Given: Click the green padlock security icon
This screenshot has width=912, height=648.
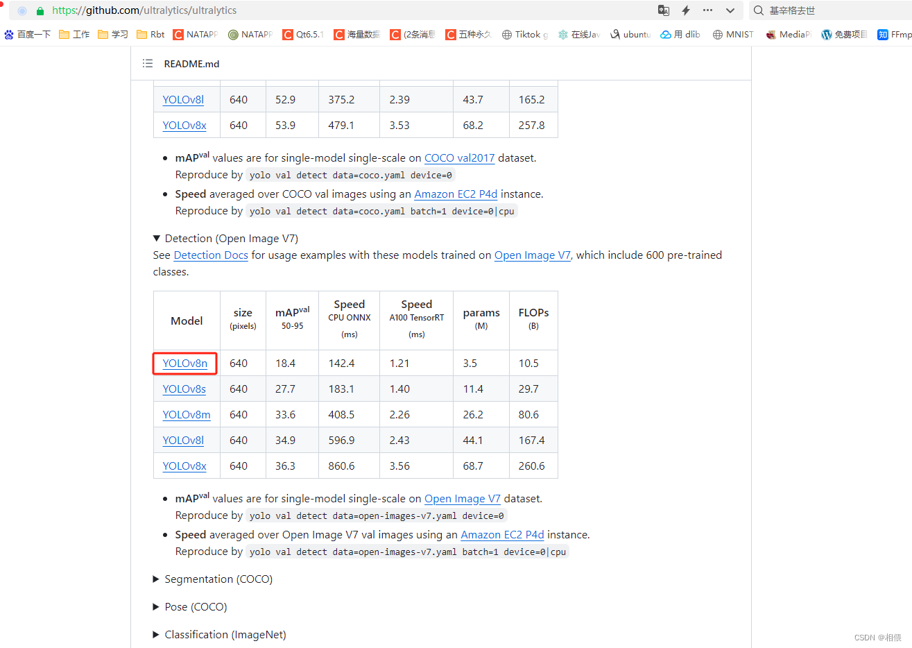Looking at the screenshot, I should [40, 10].
